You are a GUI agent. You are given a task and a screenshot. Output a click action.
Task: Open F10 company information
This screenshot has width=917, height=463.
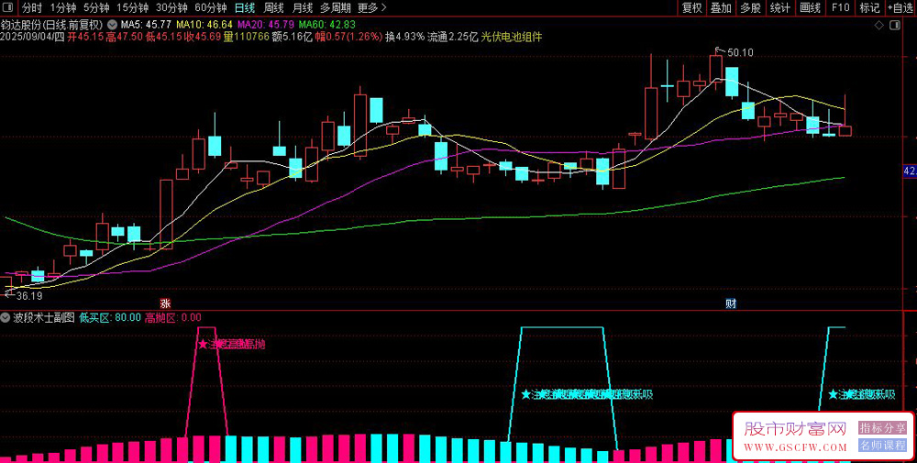pyautogui.click(x=840, y=7)
